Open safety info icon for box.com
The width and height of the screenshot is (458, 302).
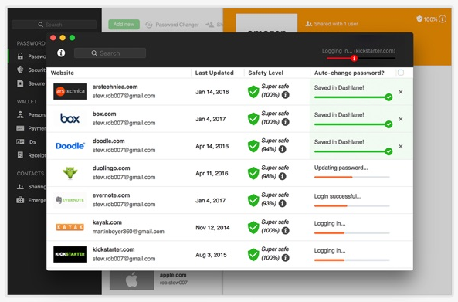[x=285, y=122]
